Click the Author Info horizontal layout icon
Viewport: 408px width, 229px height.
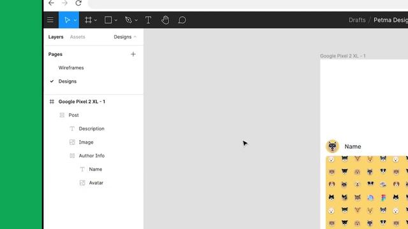pos(72,155)
